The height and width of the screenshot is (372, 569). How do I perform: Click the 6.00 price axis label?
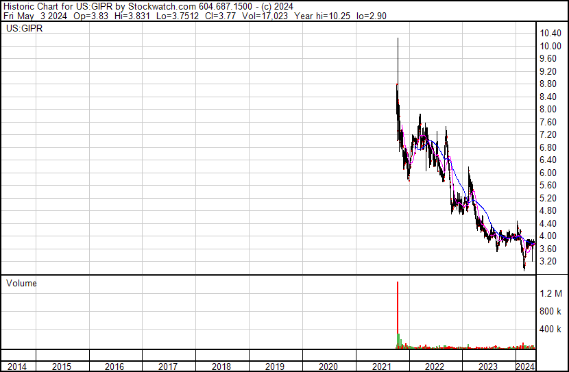click(x=548, y=173)
